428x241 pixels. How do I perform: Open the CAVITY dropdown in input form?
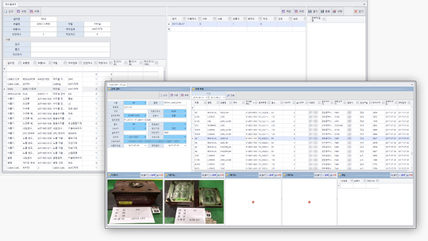tap(145, 128)
